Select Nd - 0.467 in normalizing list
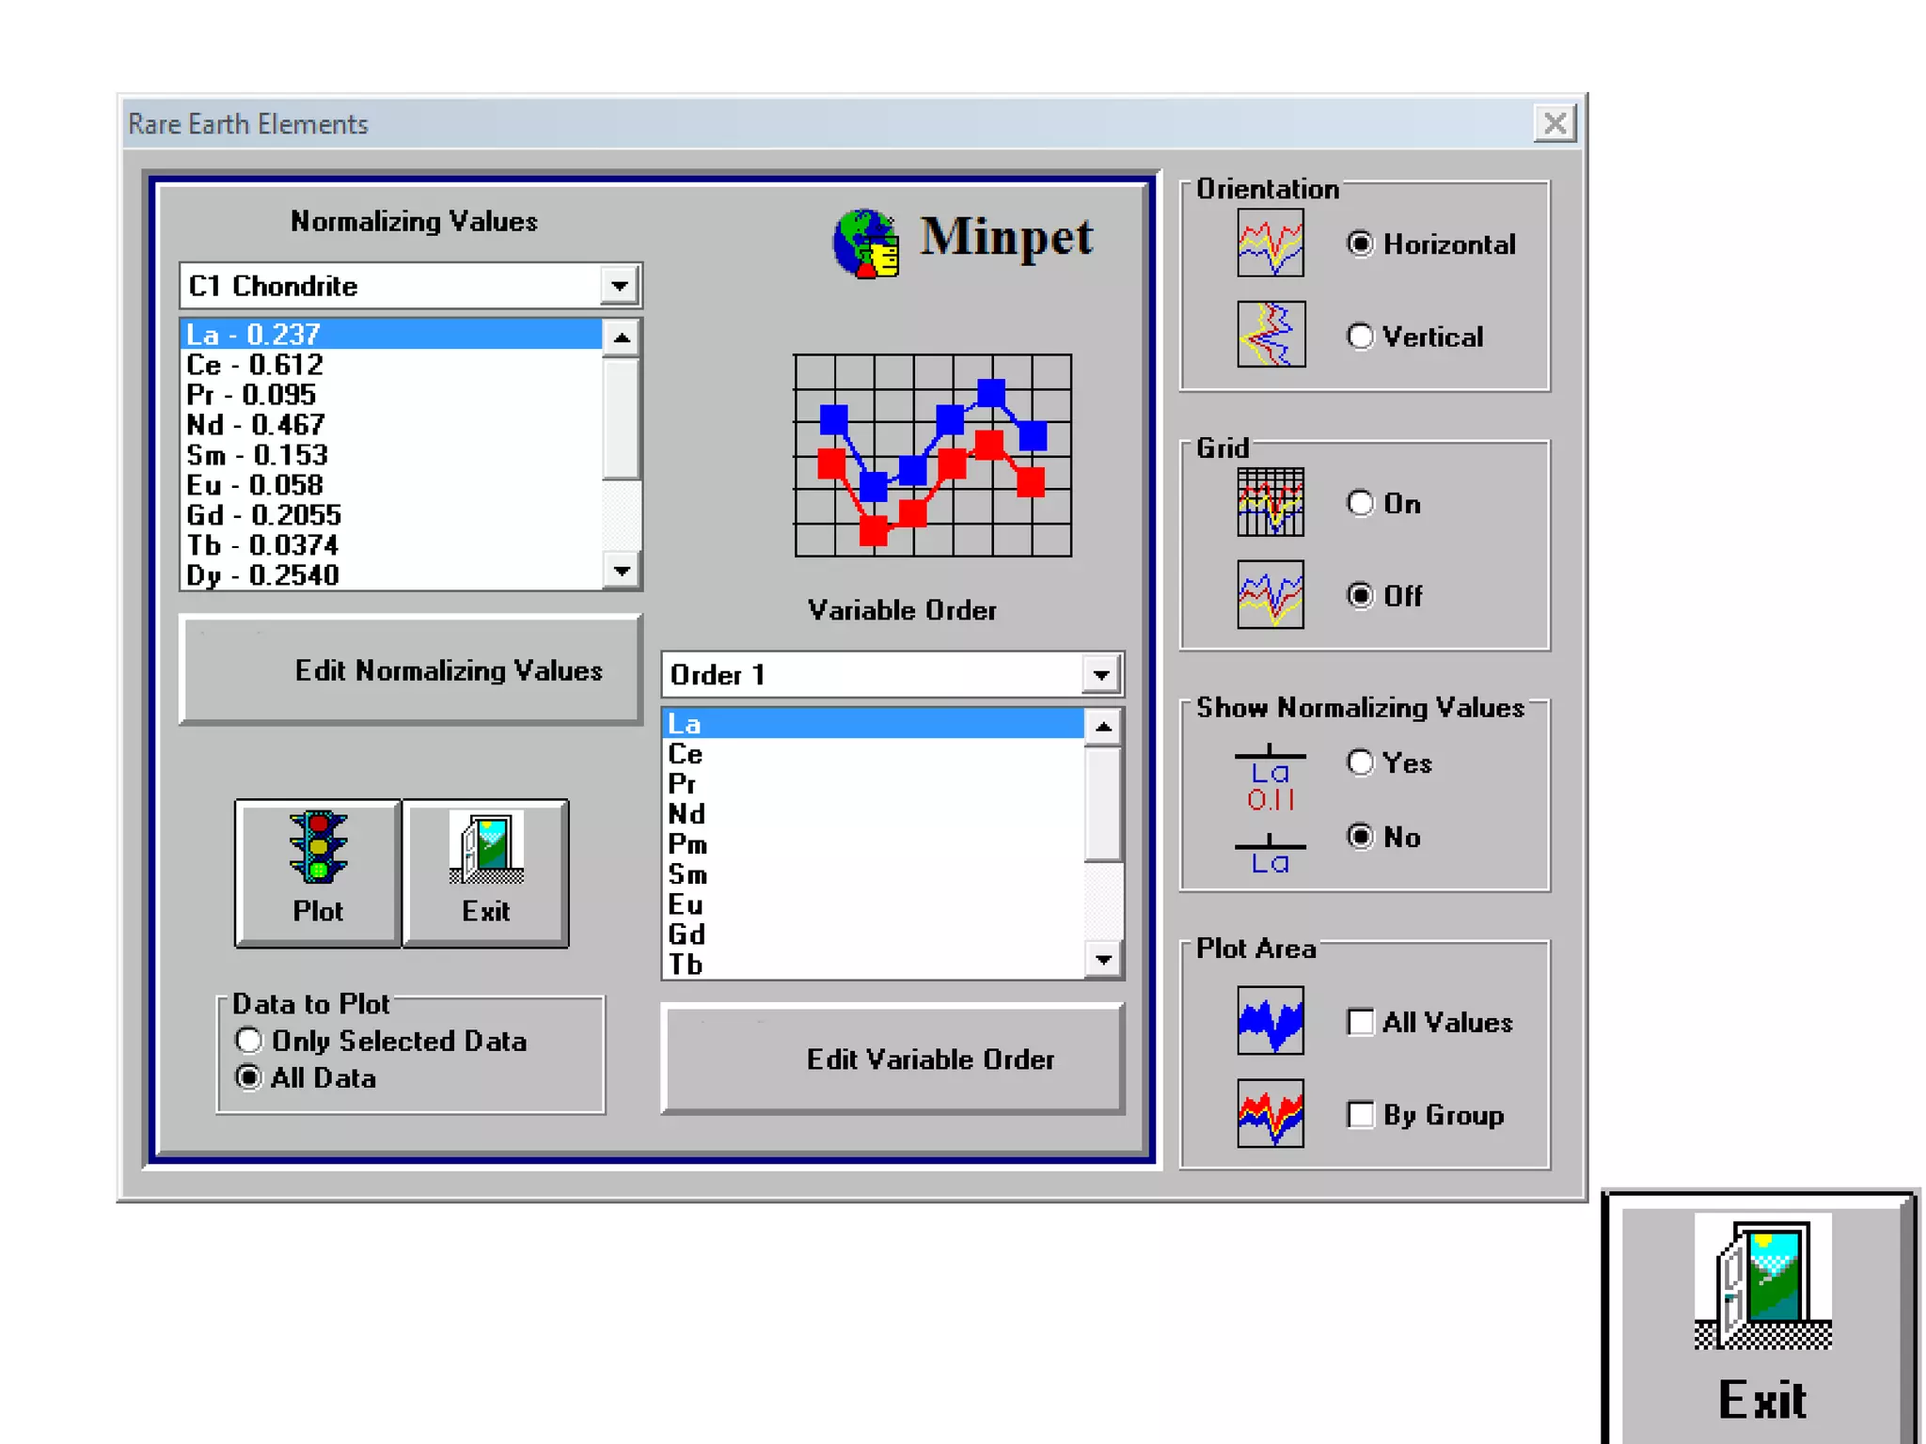 pos(256,425)
